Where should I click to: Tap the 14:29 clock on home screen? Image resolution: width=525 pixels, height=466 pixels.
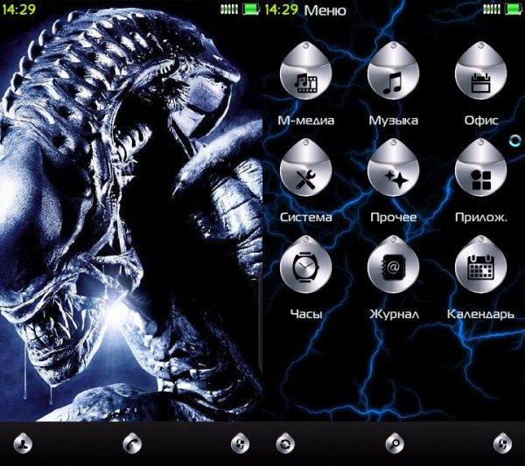(18, 10)
